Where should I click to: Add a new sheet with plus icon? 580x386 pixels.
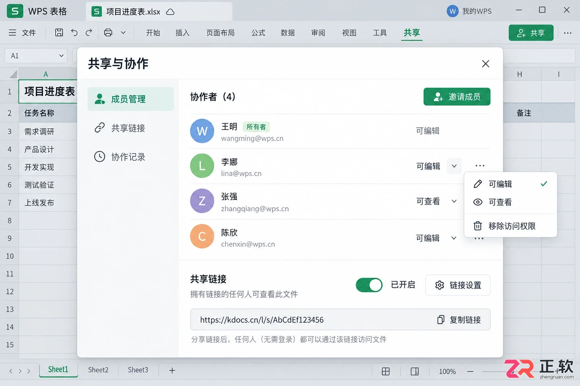tap(172, 370)
